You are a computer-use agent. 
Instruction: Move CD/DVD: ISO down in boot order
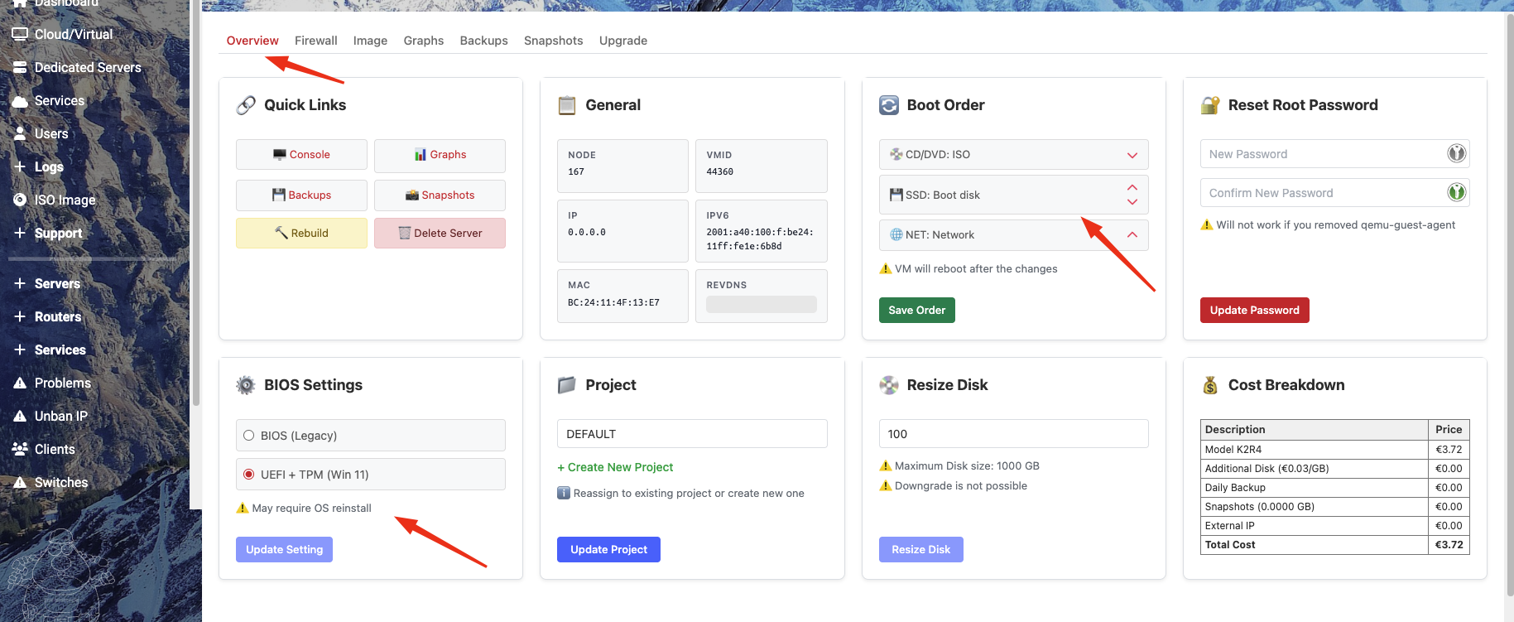1132,155
